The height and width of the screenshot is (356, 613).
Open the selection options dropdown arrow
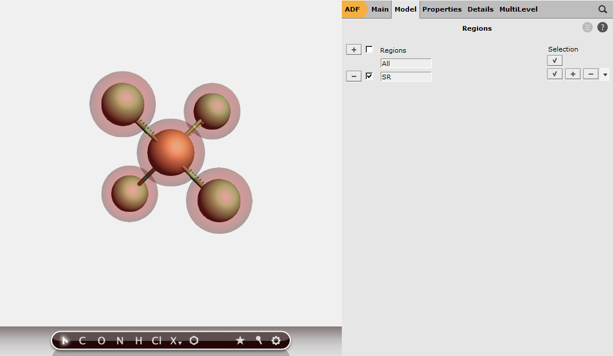604,74
